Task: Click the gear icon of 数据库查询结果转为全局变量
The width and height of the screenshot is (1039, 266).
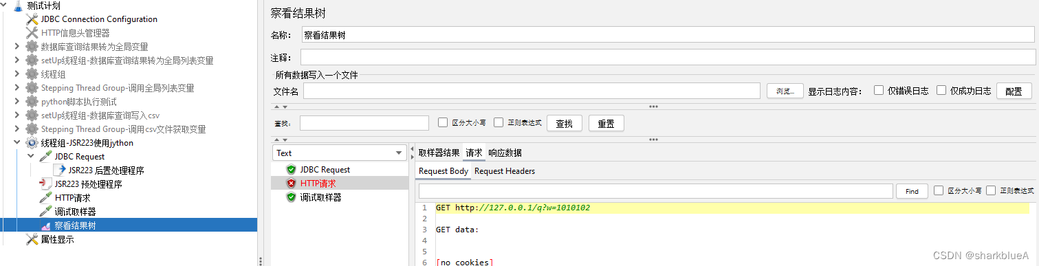Action: (x=32, y=47)
